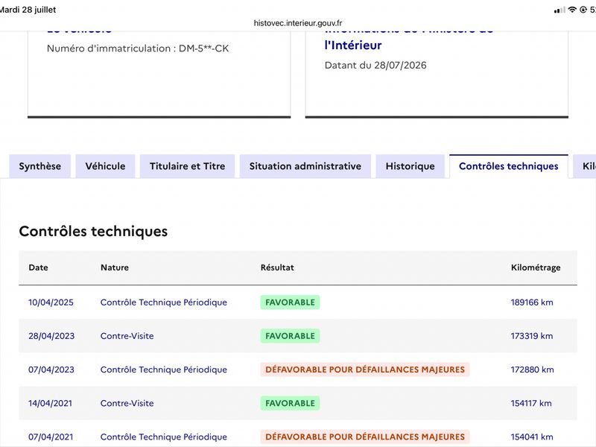Select the date 07/04/2023
Viewport: 596px width, 447px height.
point(51,370)
